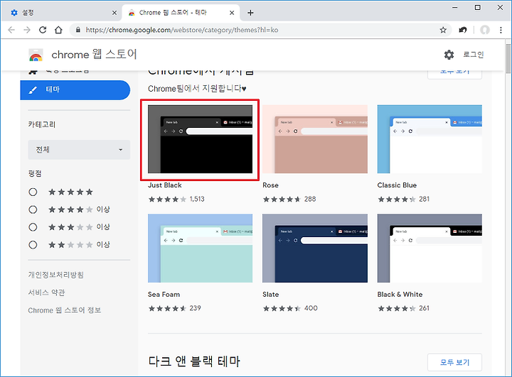Click the 로그인 link
Image resolution: width=512 pixels, height=377 pixels.
click(x=473, y=55)
